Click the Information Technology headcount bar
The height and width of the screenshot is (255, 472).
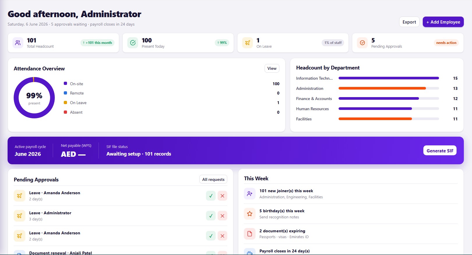(x=389, y=78)
